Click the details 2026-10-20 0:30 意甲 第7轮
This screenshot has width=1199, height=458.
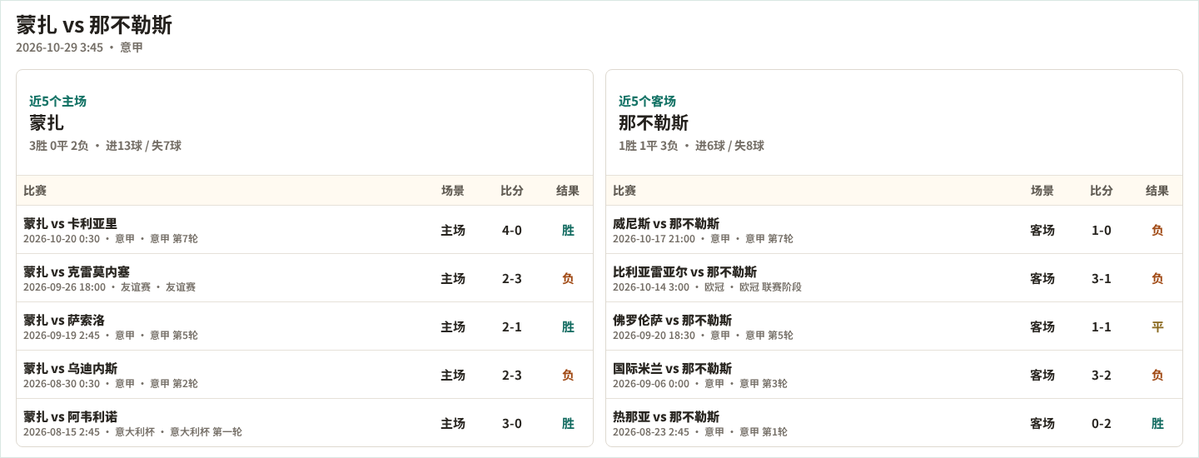[111, 239]
